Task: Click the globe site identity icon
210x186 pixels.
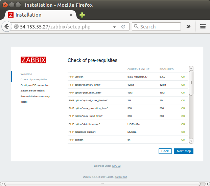Action: coord(16,26)
